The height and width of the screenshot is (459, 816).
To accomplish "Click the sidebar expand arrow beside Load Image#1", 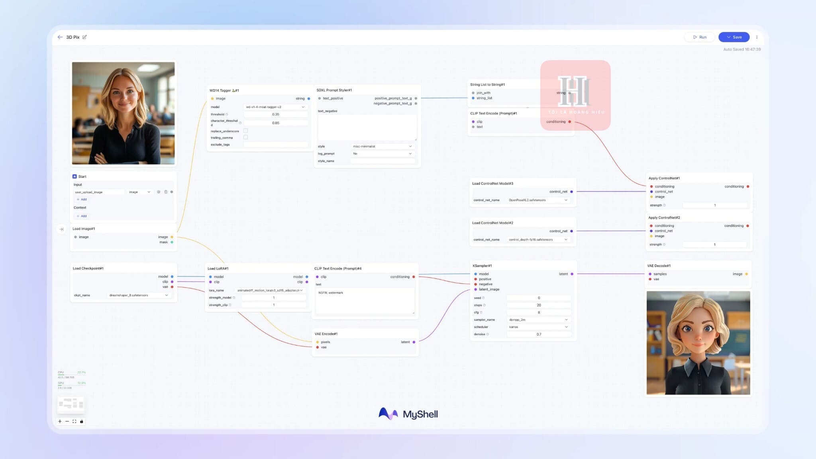I will [61, 229].
